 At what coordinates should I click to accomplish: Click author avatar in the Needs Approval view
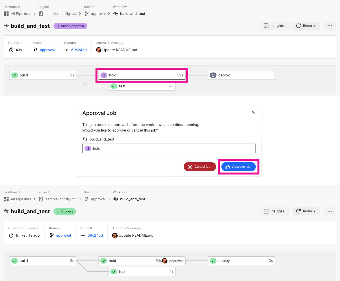99,50
